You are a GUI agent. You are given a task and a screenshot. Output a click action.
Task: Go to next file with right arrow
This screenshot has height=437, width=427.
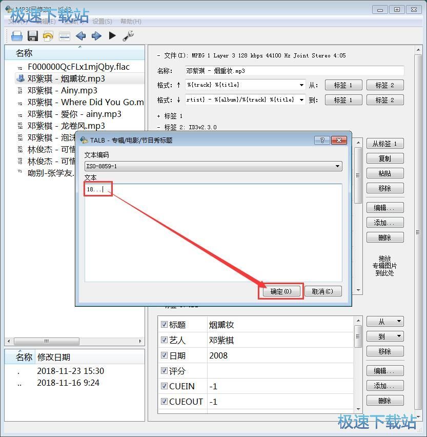click(x=96, y=36)
